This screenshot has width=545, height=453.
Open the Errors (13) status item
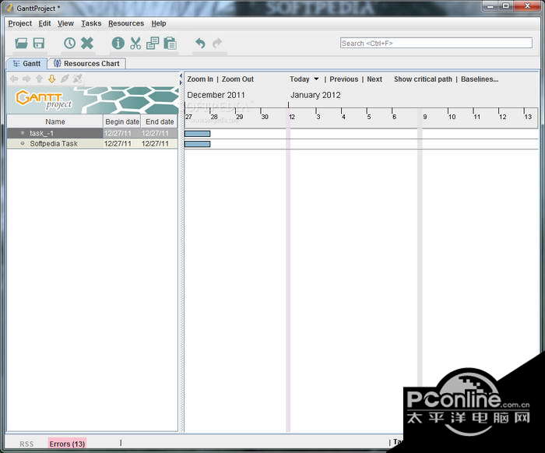(67, 444)
